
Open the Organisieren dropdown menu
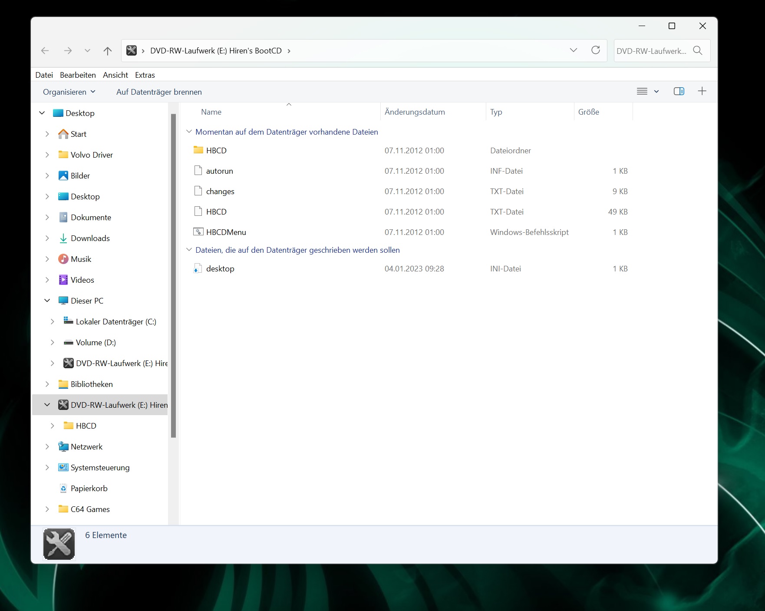(x=69, y=92)
